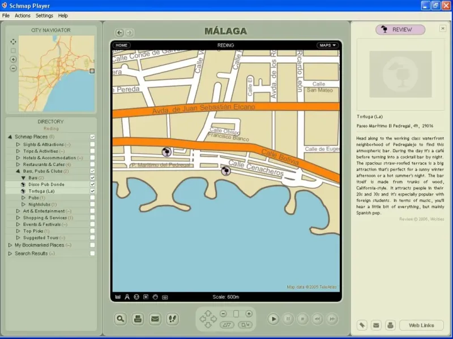Check the Sights & Attractions checkbox

[x=92, y=144]
